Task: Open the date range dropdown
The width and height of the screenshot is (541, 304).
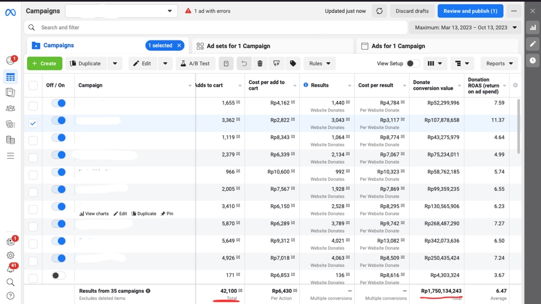Action: click(465, 28)
